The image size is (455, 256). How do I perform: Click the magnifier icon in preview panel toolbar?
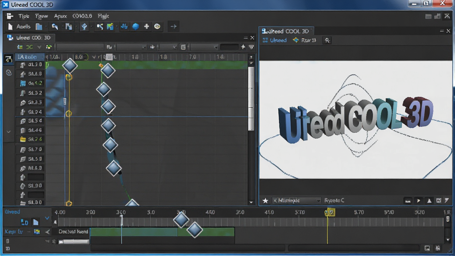327,40
